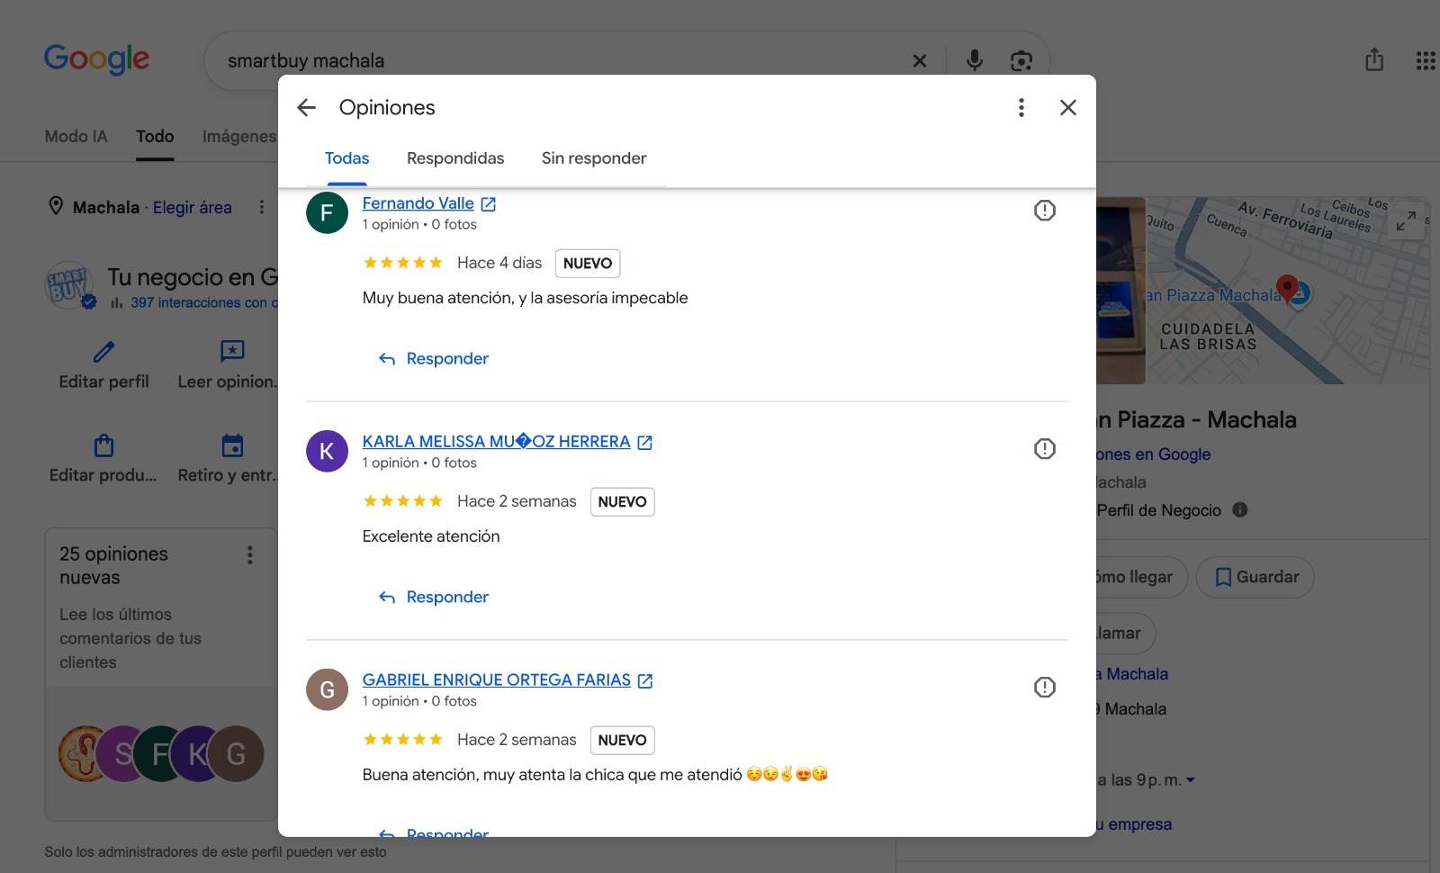The image size is (1440, 873).
Task: Click external link icon next to Fernando Valle
Action: tap(489, 204)
